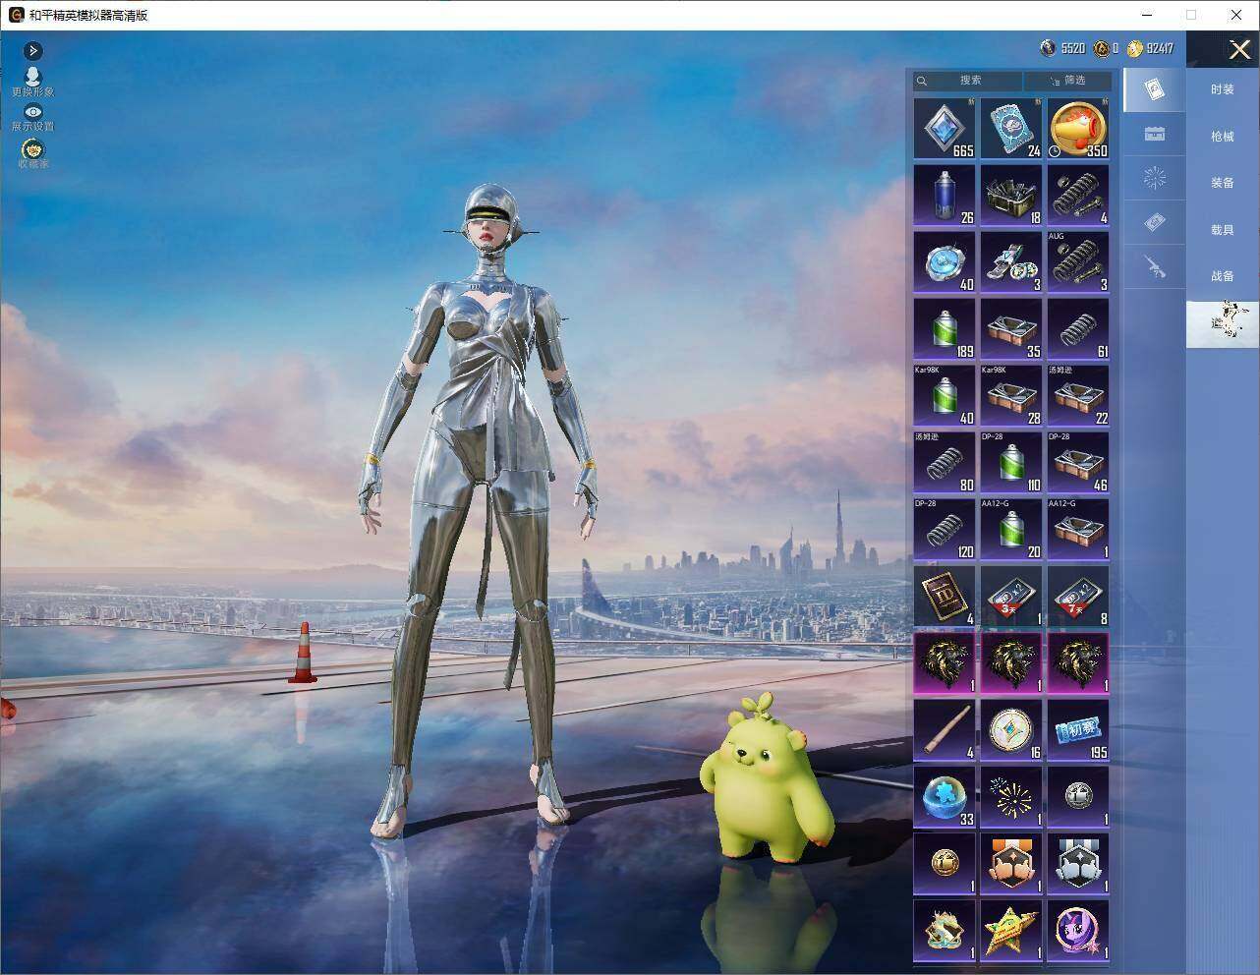Select the dragon emblem badge item

coord(945,930)
